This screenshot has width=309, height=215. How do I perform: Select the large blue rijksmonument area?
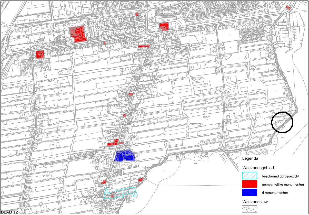tap(125, 156)
